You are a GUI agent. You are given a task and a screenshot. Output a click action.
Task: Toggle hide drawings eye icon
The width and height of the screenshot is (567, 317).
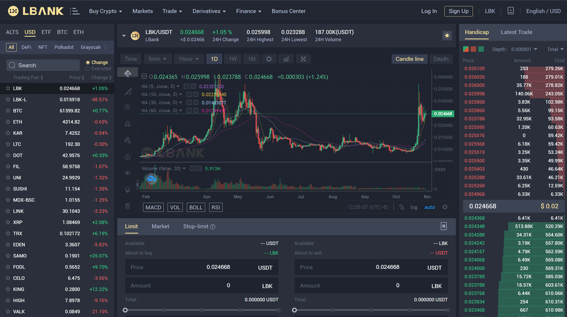pyautogui.click(x=128, y=173)
